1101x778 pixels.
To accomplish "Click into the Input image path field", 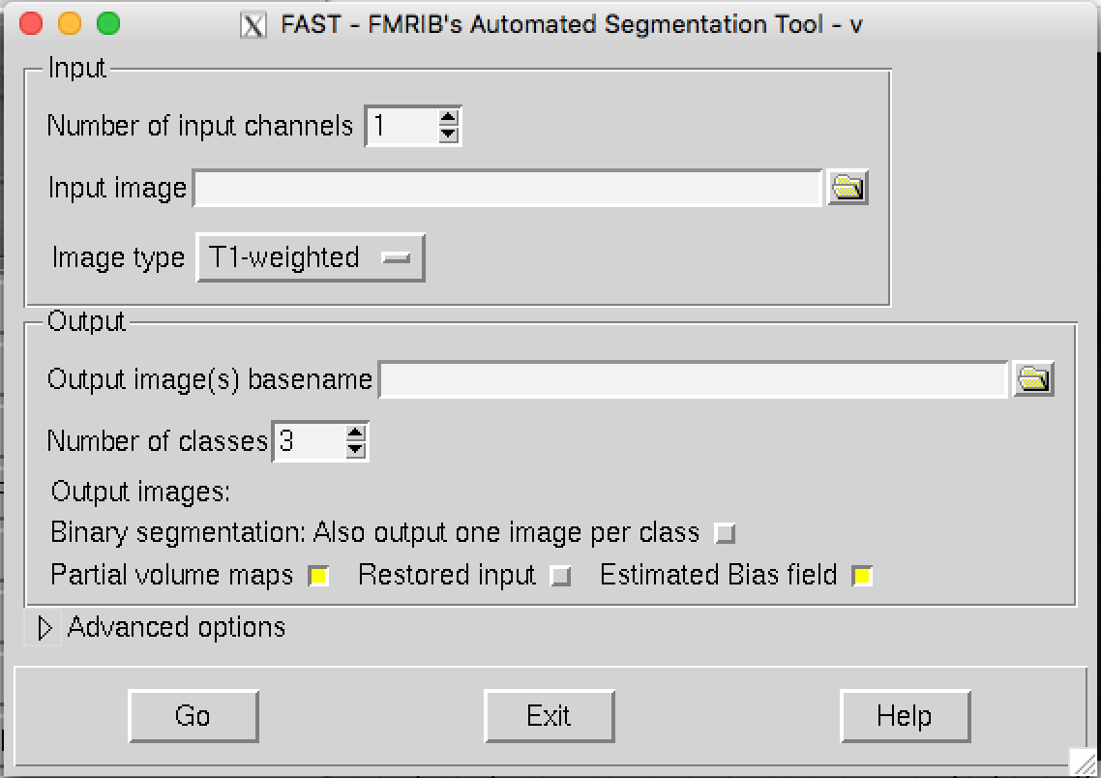I will pos(508,188).
